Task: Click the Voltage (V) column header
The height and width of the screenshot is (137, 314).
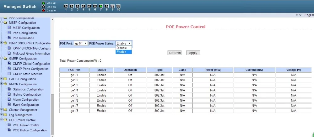Action: tap(293, 70)
